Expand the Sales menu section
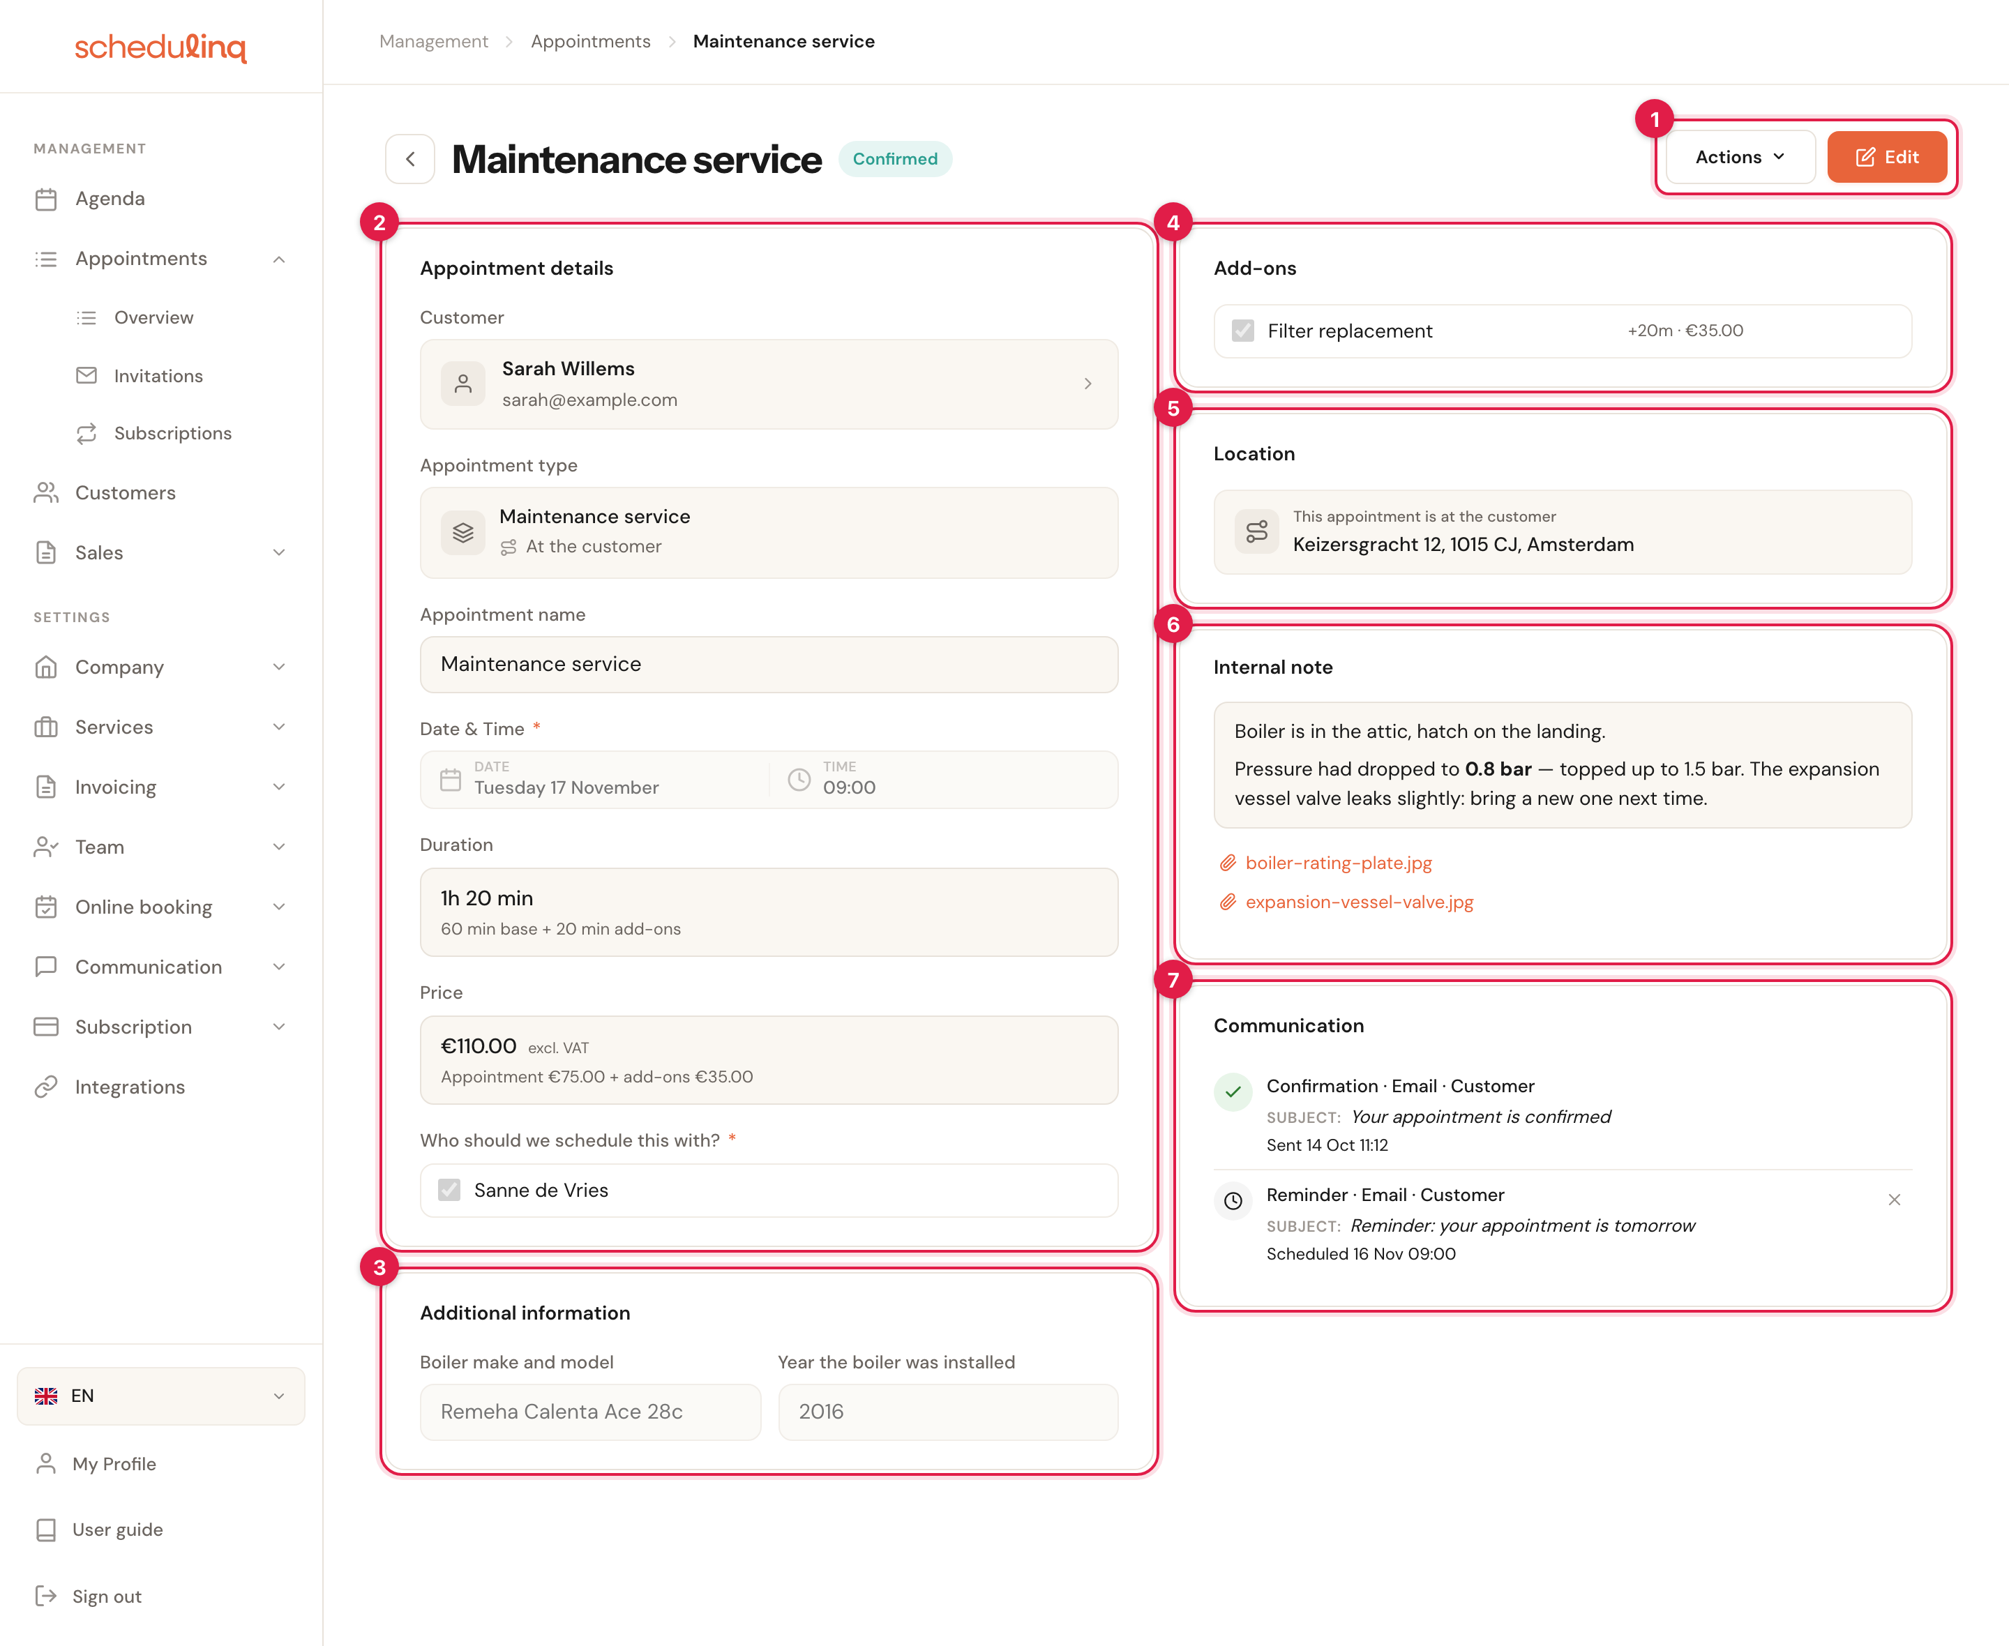The height and width of the screenshot is (1646, 2009). pyautogui.click(x=279, y=553)
